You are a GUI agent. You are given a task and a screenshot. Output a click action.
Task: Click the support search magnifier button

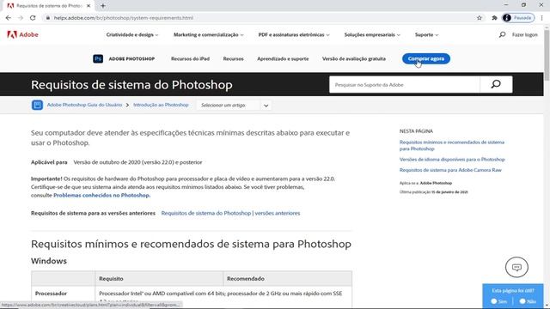(496, 84)
